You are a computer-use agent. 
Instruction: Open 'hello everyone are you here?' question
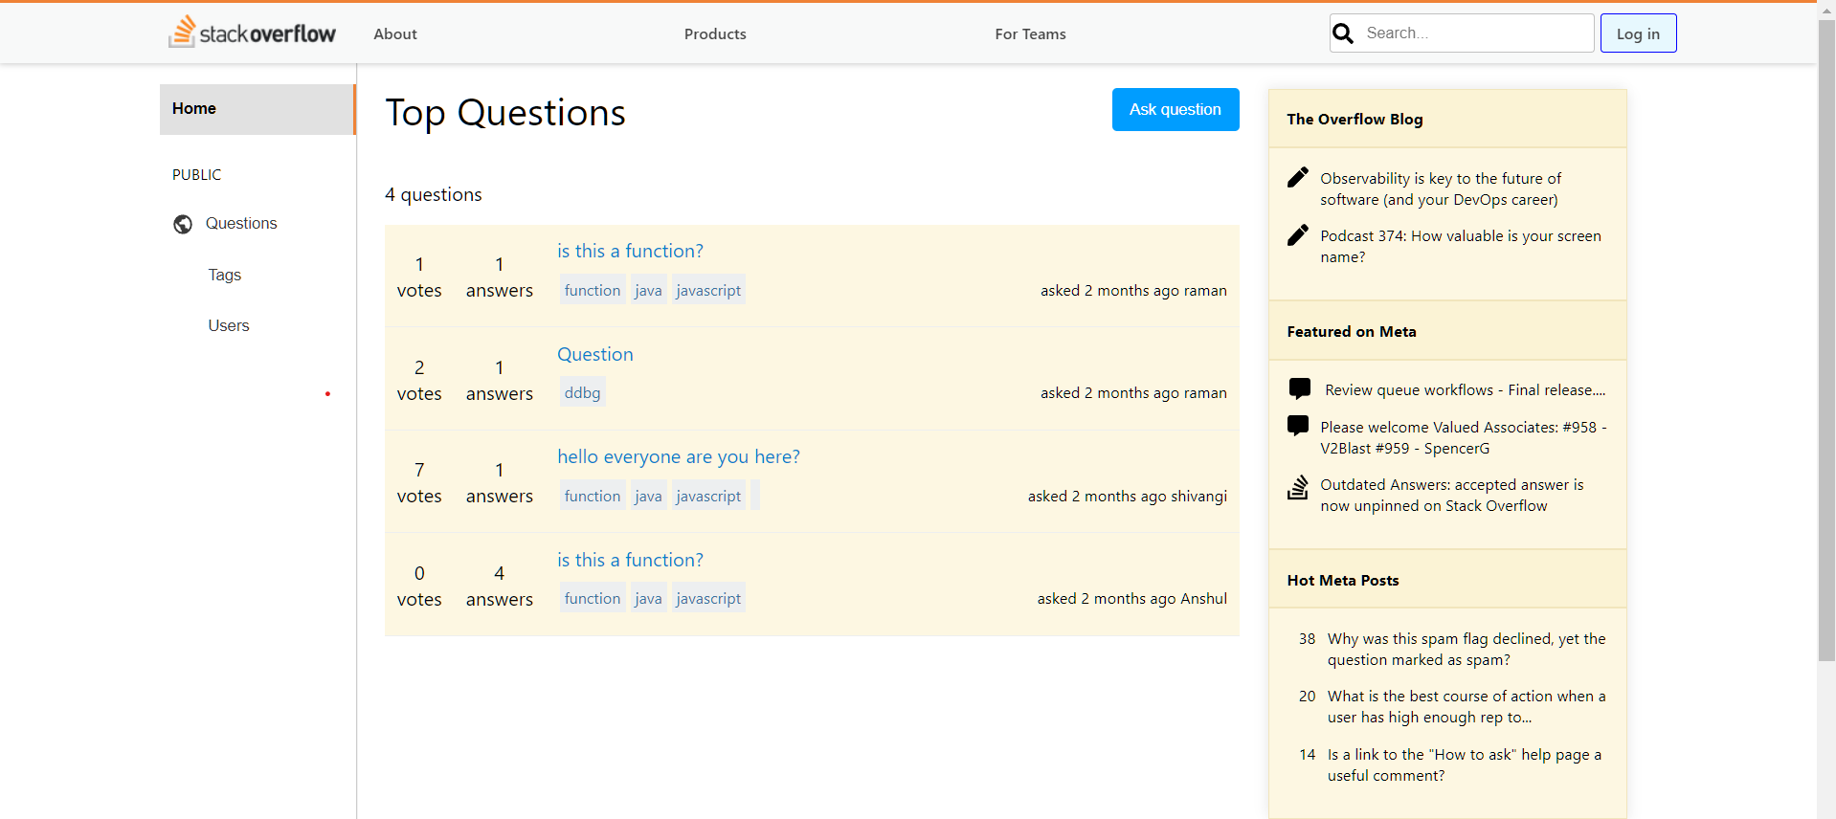click(x=679, y=456)
